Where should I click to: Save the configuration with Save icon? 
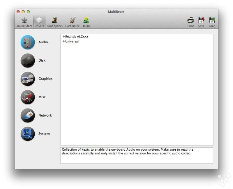point(201,20)
